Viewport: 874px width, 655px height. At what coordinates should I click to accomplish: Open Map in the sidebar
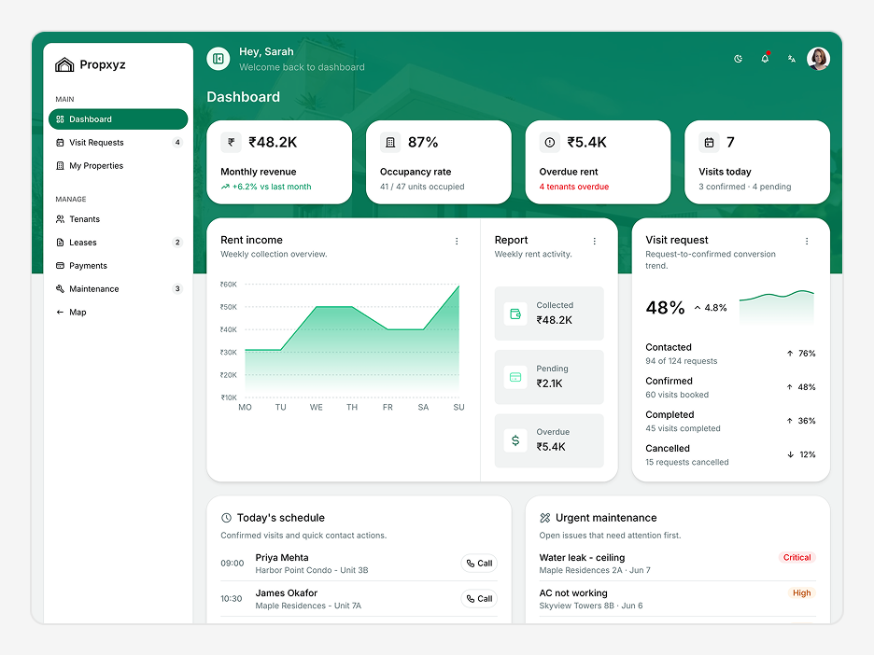[x=119, y=313]
